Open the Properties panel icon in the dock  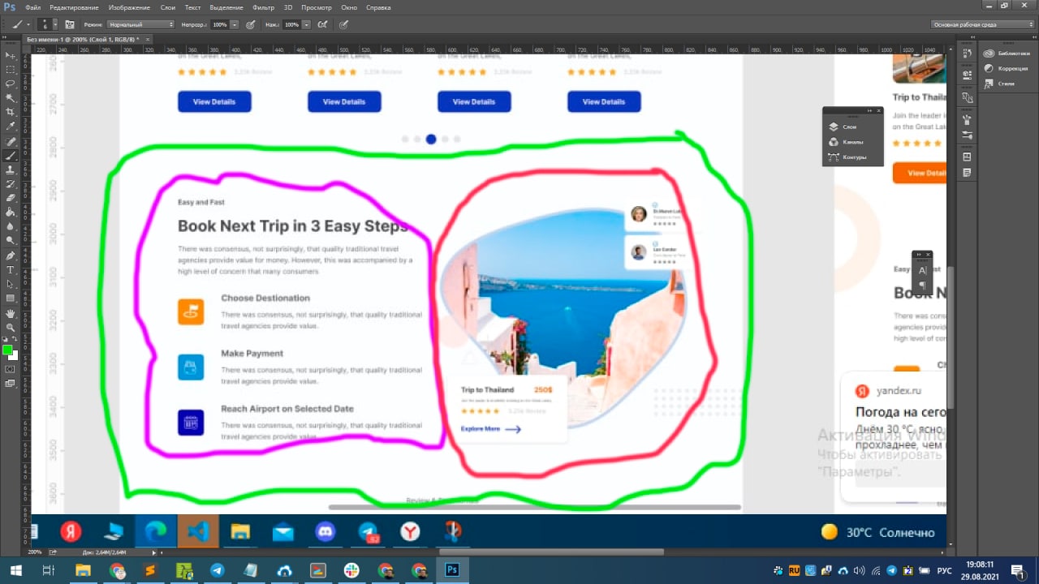(x=967, y=74)
